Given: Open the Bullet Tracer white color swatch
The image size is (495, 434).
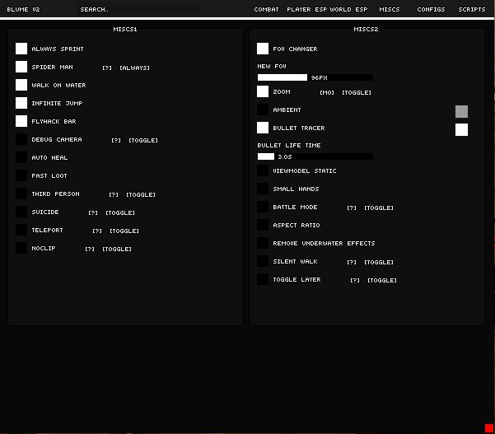Looking at the screenshot, I should [x=461, y=129].
